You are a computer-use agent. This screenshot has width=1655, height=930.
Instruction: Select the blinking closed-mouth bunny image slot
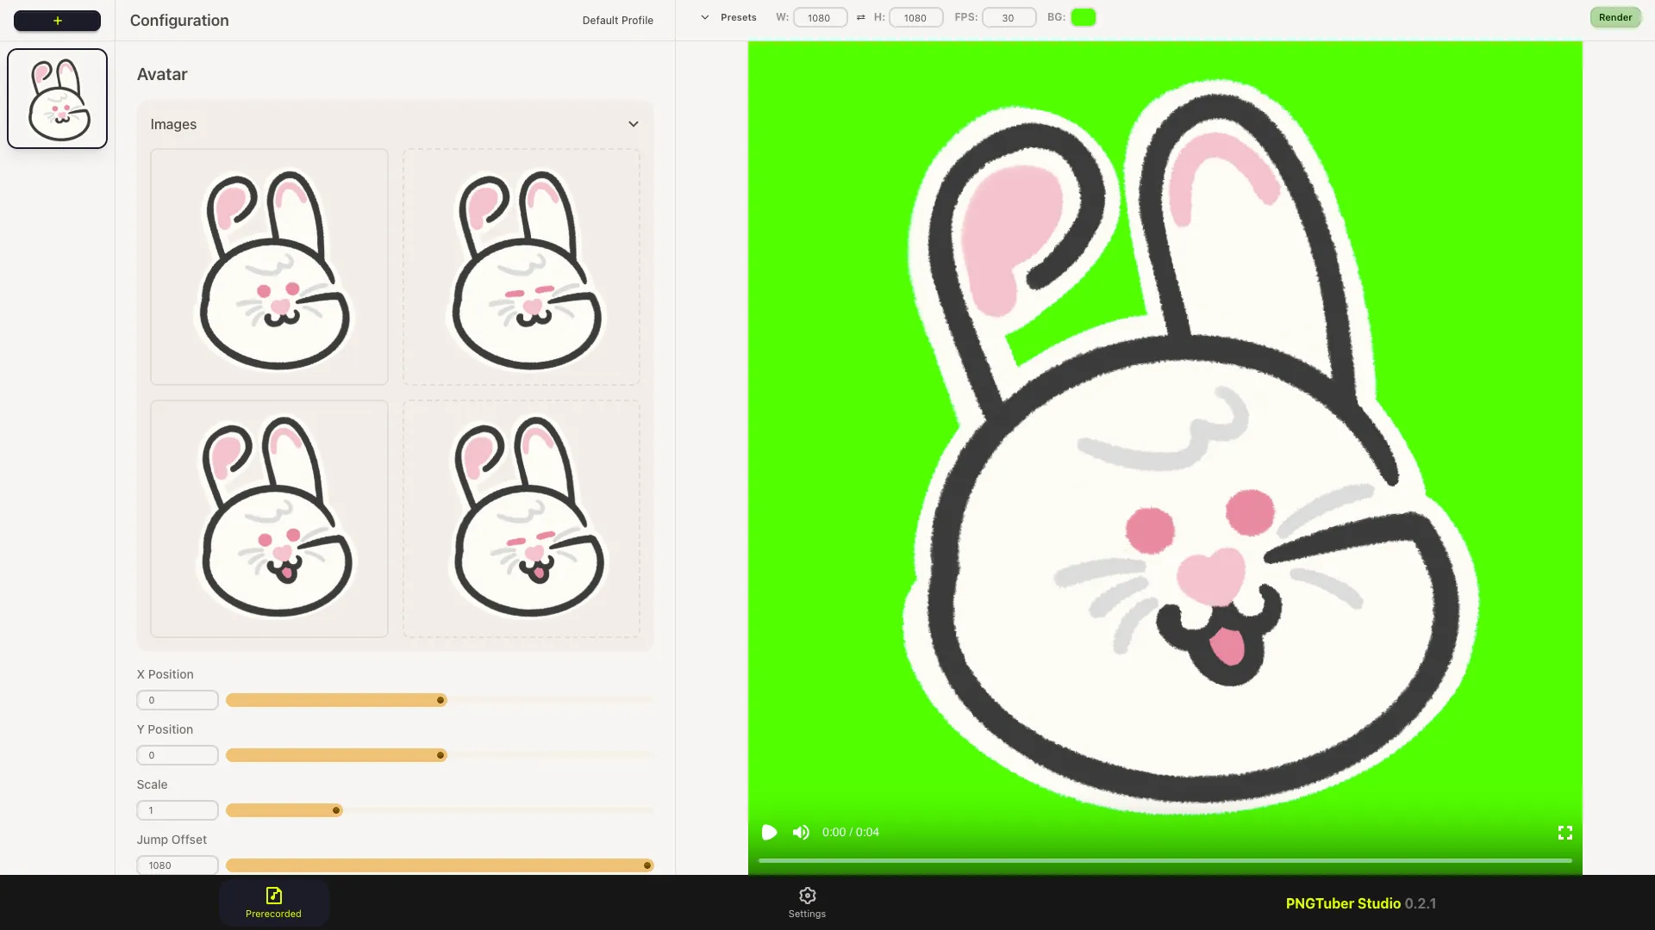[x=521, y=267]
